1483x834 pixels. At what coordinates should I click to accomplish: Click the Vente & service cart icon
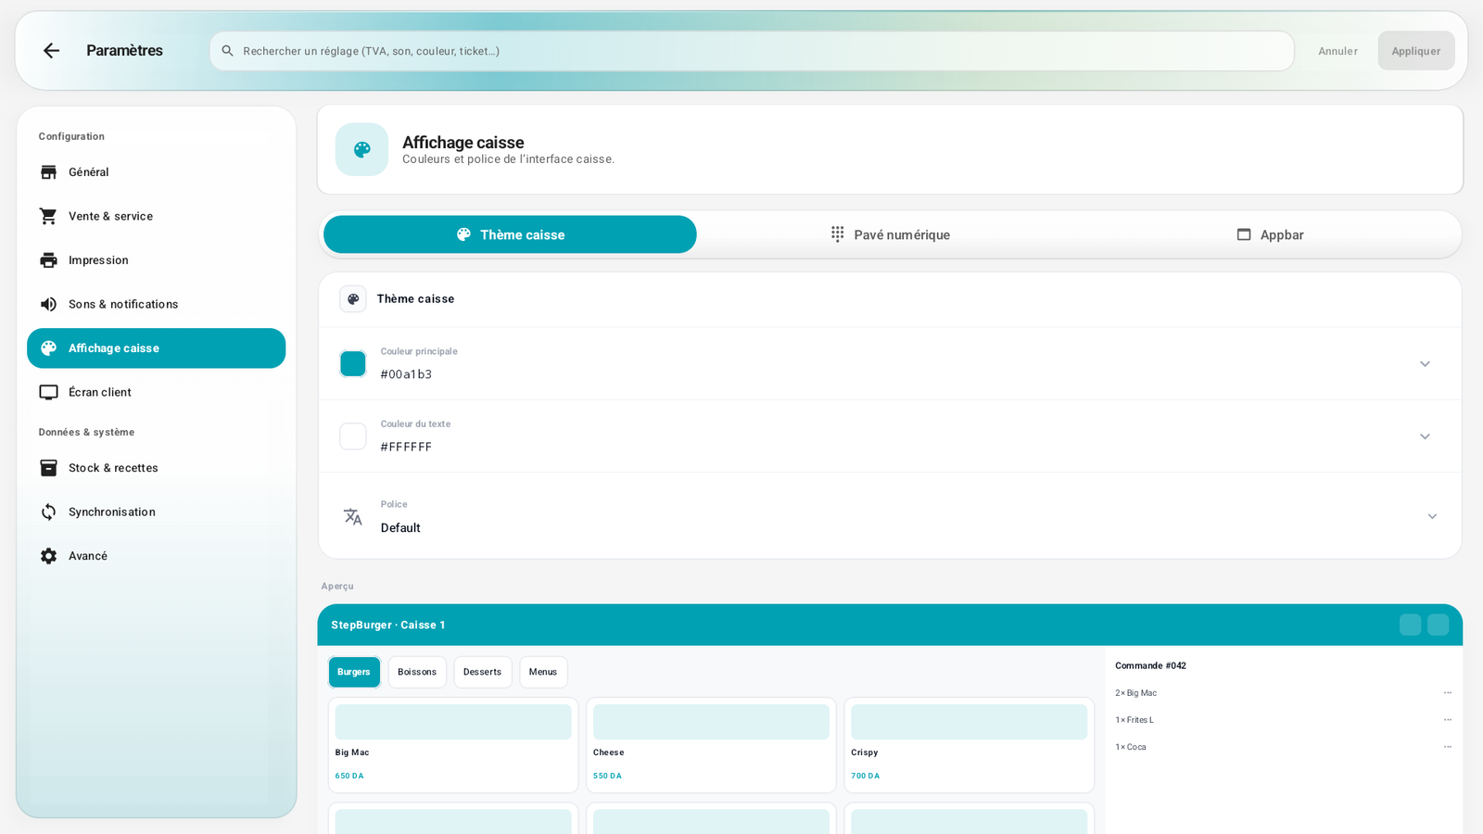coord(48,216)
